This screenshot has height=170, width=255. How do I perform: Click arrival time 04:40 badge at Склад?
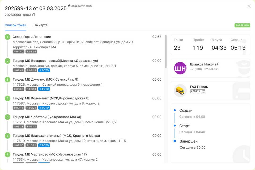[19, 52]
